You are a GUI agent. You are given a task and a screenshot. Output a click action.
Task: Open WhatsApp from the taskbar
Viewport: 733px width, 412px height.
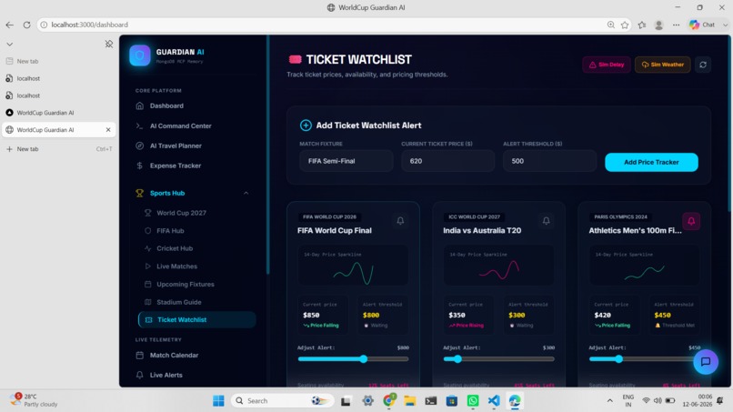(473, 401)
